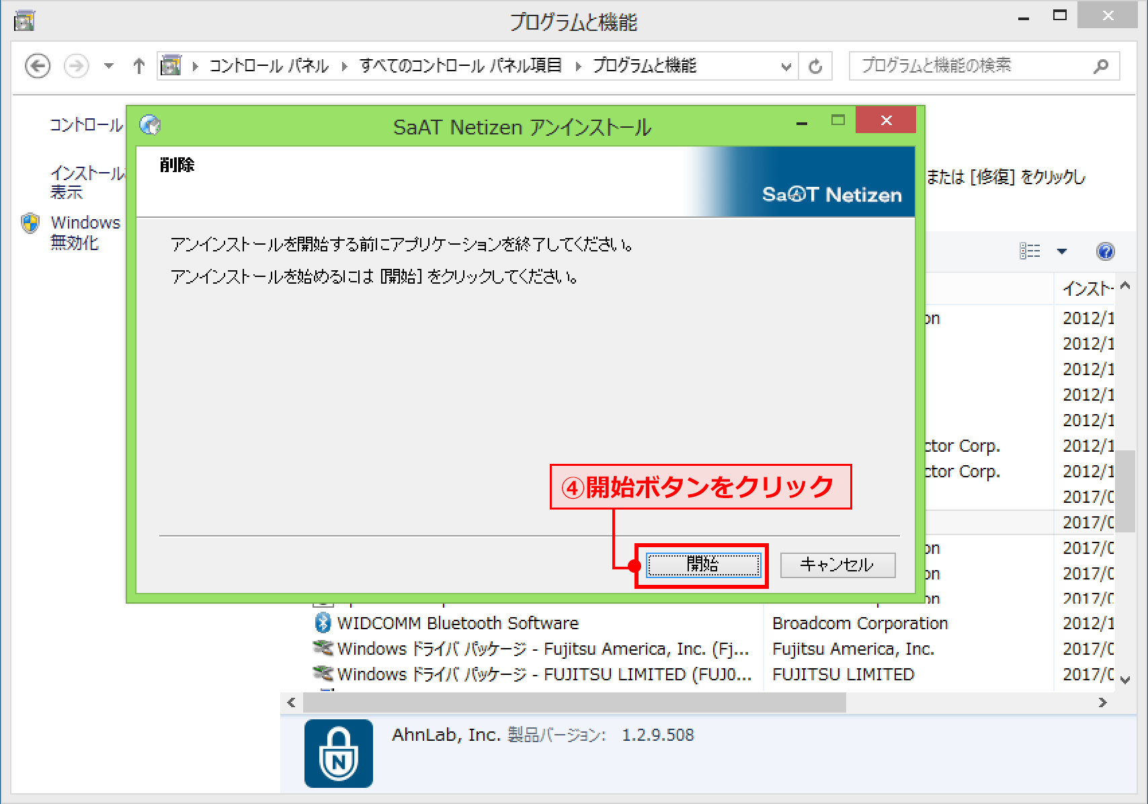Open the address bar history dropdown
The width and height of the screenshot is (1148, 804).
pos(786,67)
